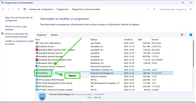Click Field Effect Software Inc. publisher cell
Screen dimensions: 196x103
[x=102, y=70]
